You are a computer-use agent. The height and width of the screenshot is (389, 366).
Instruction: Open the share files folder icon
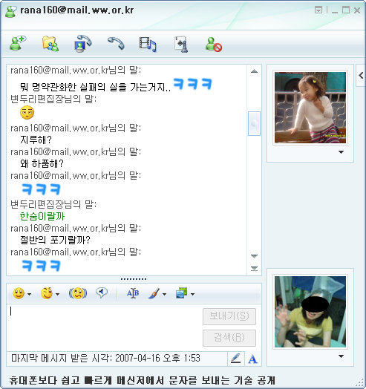(x=50, y=43)
